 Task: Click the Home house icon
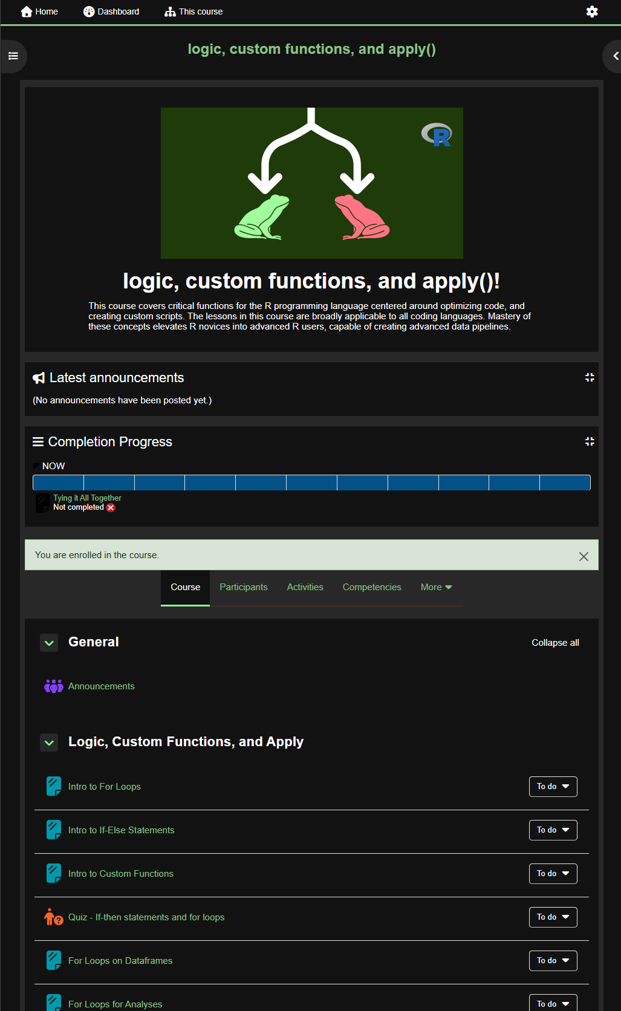[x=27, y=11]
